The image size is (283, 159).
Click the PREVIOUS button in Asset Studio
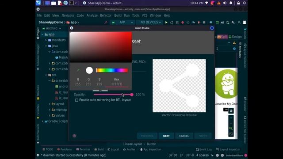pos(147,136)
